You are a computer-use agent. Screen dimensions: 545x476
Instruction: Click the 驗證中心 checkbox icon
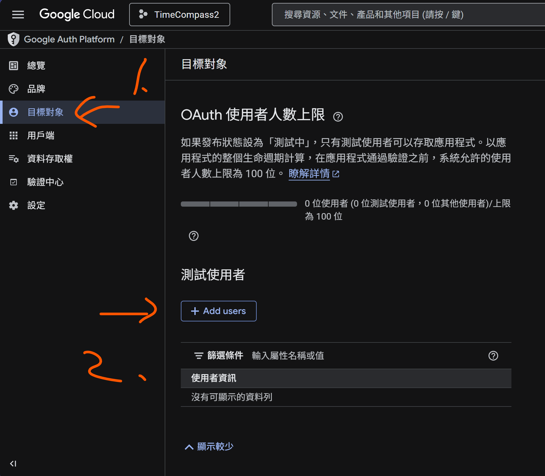click(x=14, y=182)
